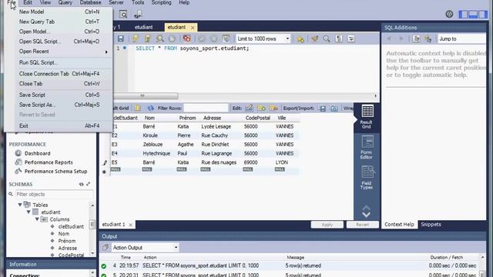The width and height of the screenshot is (493, 277).
Task: Commit the transaction with the checkmark icon
Action: [202, 38]
